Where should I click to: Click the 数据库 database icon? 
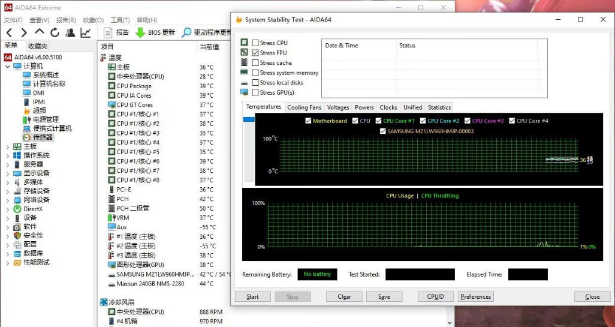(17, 254)
